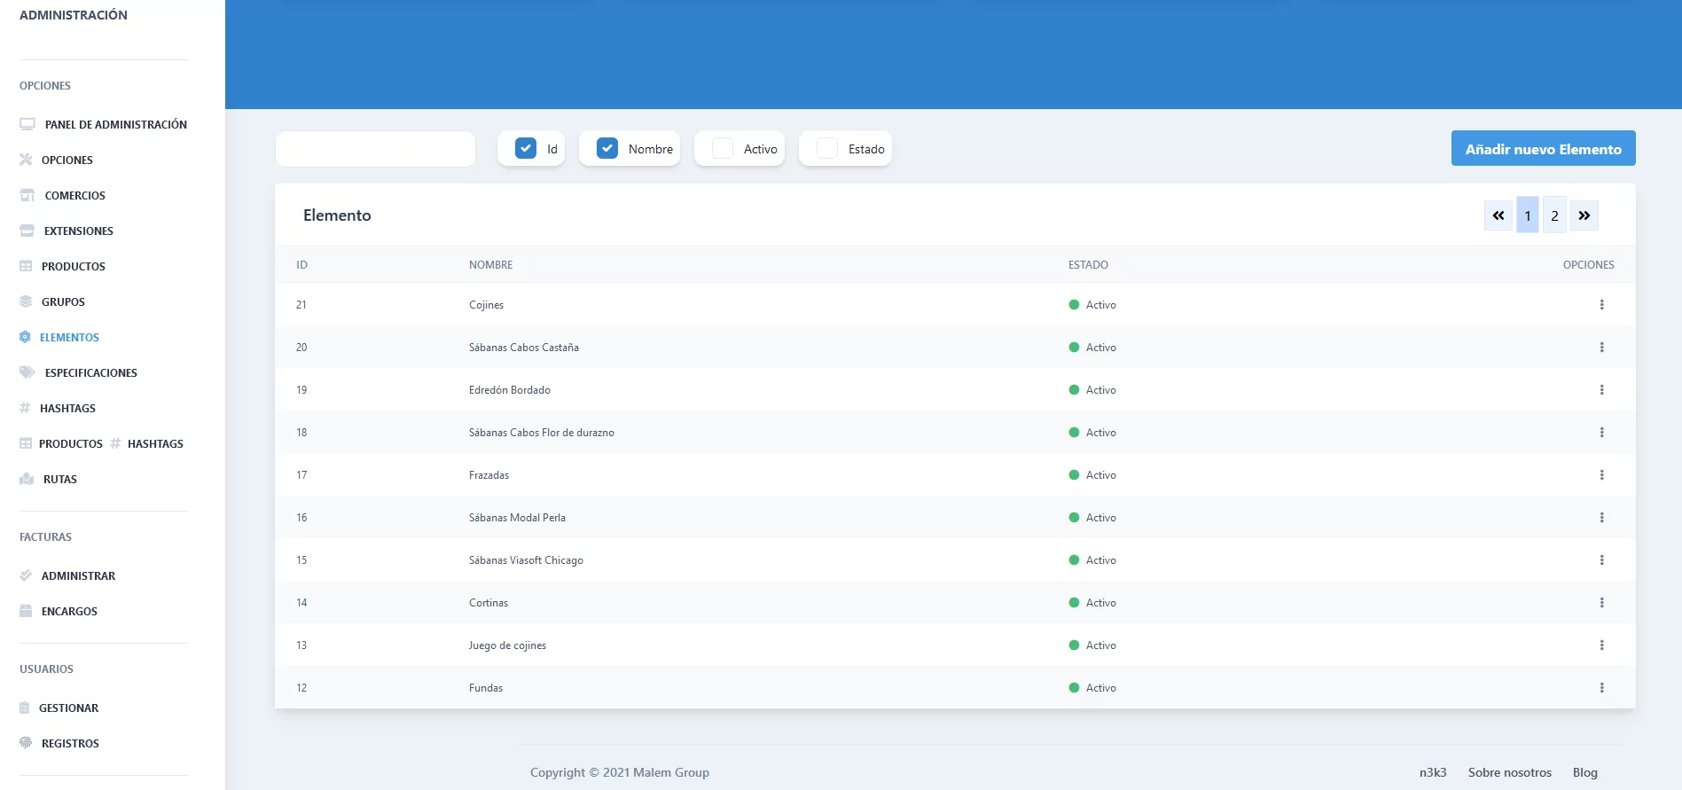Click the Elementos gear icon

pyautogui.click(x=25, y=337)
